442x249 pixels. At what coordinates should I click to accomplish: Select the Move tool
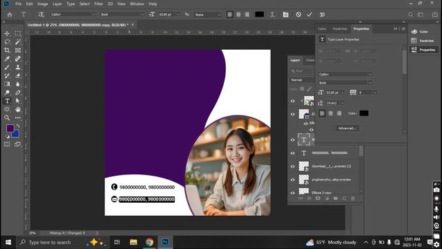point(7,34)
